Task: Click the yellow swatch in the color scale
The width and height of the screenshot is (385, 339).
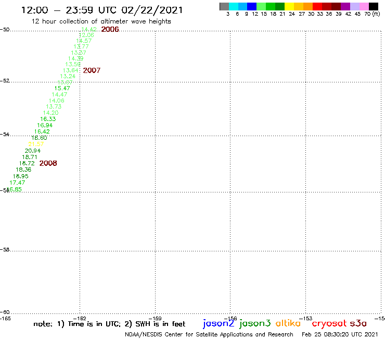Action: [x=289, y=6]
